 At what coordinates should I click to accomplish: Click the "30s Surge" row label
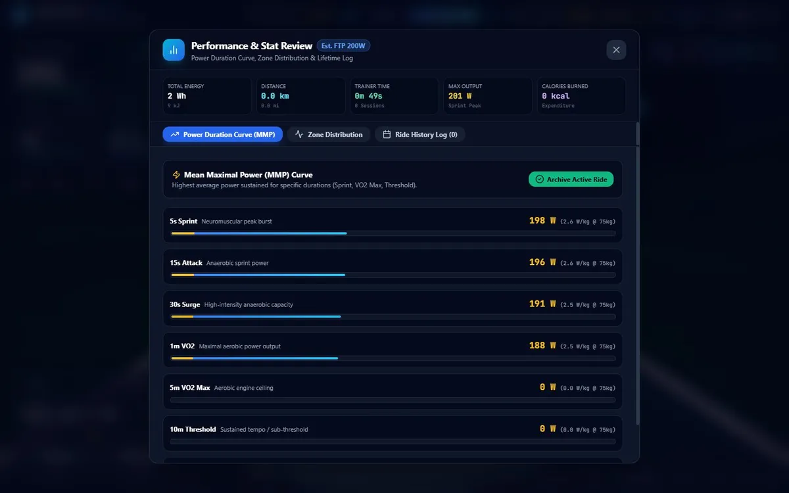coord(185,304)
